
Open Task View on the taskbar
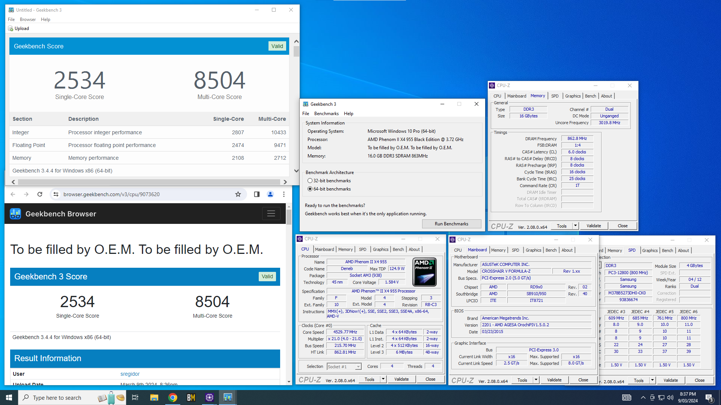pyautogui.click(x=135, y=397)
